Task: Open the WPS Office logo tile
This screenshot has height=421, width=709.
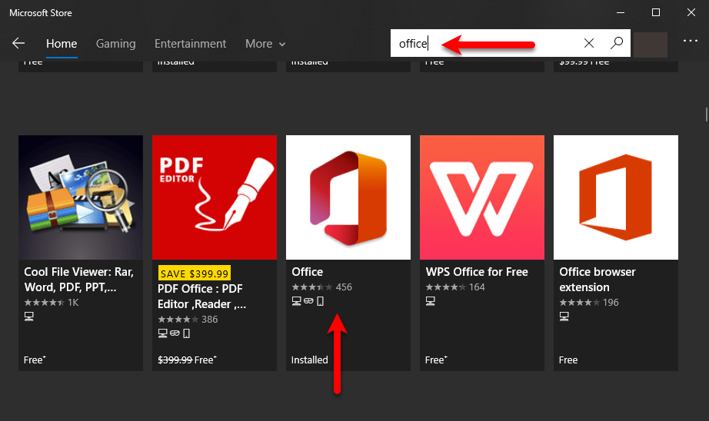Action: point(482,197)
